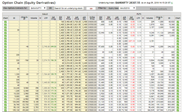Open puts chart for strike 25100.00
The height and width of the screenshot is (112, 183).
(178, 36)
